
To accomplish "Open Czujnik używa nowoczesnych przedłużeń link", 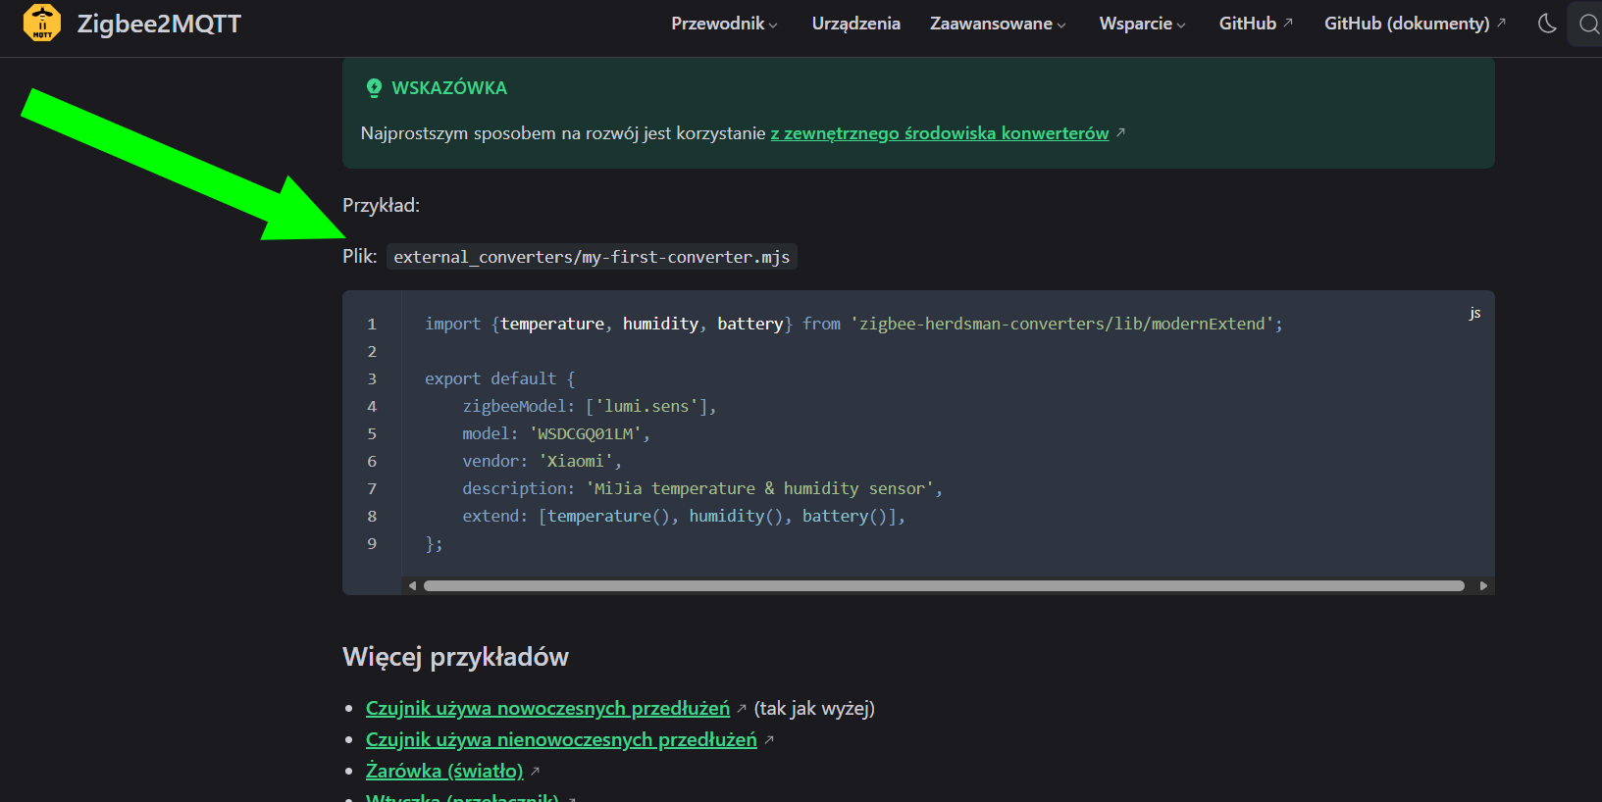I will coord(547,708).
